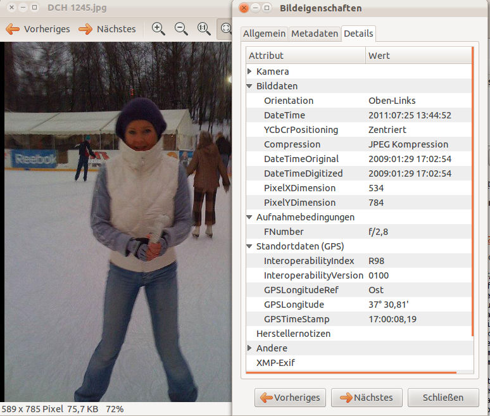Screen dimensions: 490x416
Task: Select the Compression row
Action: pos(359,144)
